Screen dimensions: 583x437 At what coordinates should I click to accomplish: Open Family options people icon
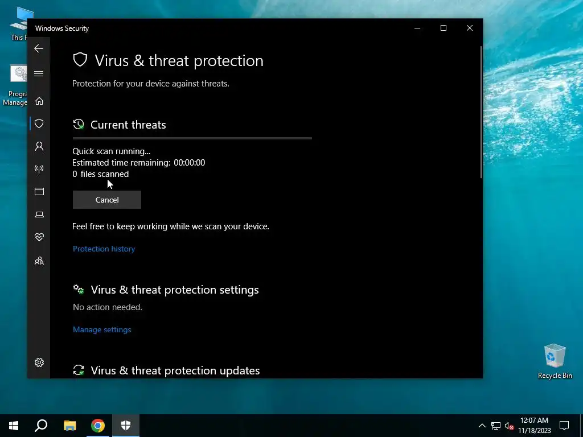(39, 261)
